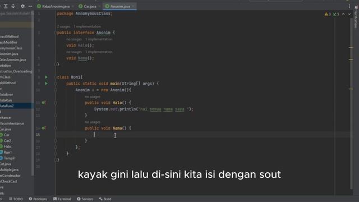Open the TODO tool window
Screen dimensions: 359x202
[16, 199]
